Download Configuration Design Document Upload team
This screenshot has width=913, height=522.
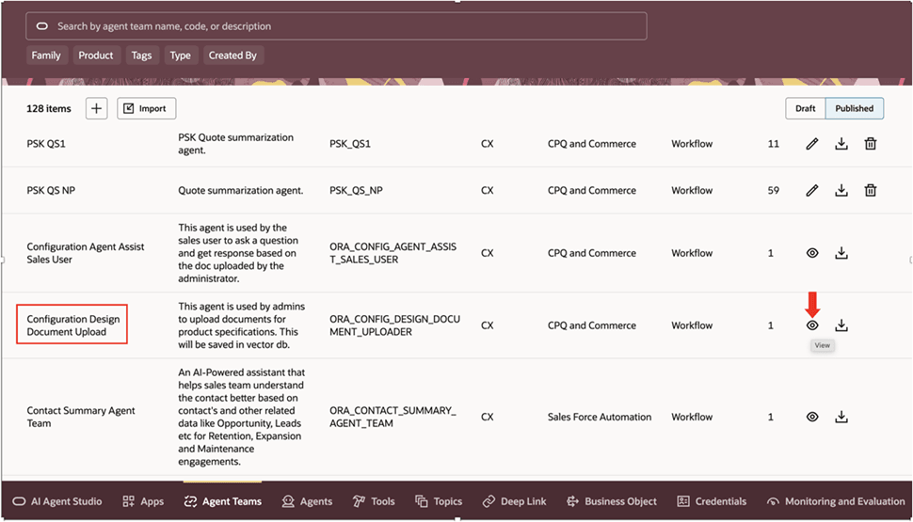841,325
